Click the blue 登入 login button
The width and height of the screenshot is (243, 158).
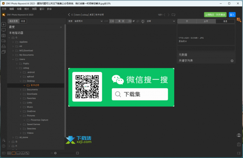click(232, 15)
